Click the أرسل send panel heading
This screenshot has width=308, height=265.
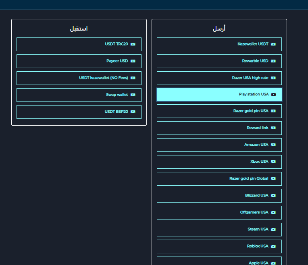pyautogui.click(x=219, y=29)
